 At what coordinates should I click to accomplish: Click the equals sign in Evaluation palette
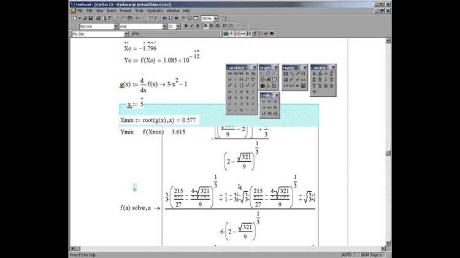click(264, 101)
